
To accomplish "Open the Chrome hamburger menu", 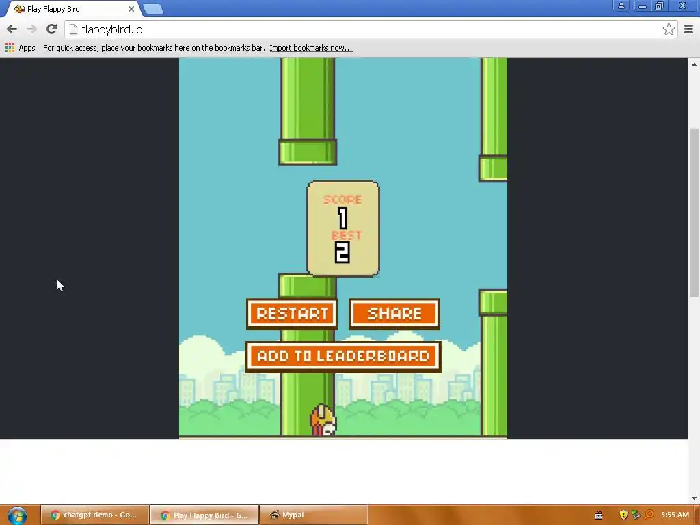I will click(x=689, y=29).
